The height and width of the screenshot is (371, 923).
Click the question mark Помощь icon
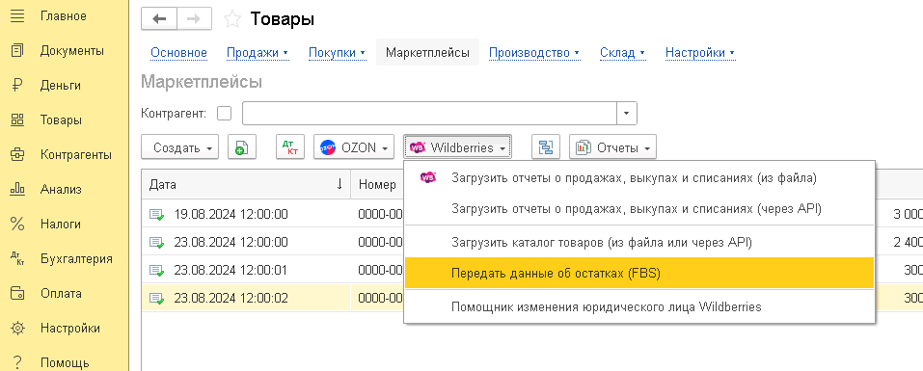click(17, 361)
